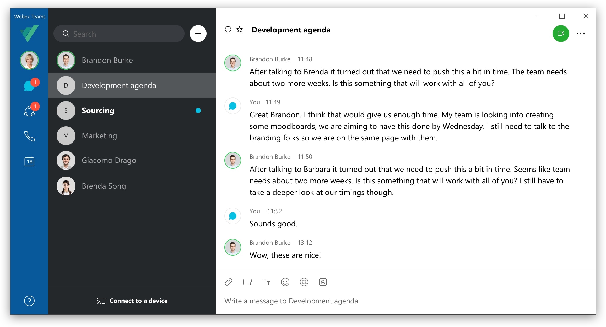Open the Messaging tab in sidebar
The image size is (606, 327).
29,85
